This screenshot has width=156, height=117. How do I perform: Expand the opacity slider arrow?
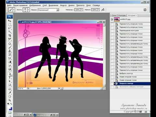82,10
